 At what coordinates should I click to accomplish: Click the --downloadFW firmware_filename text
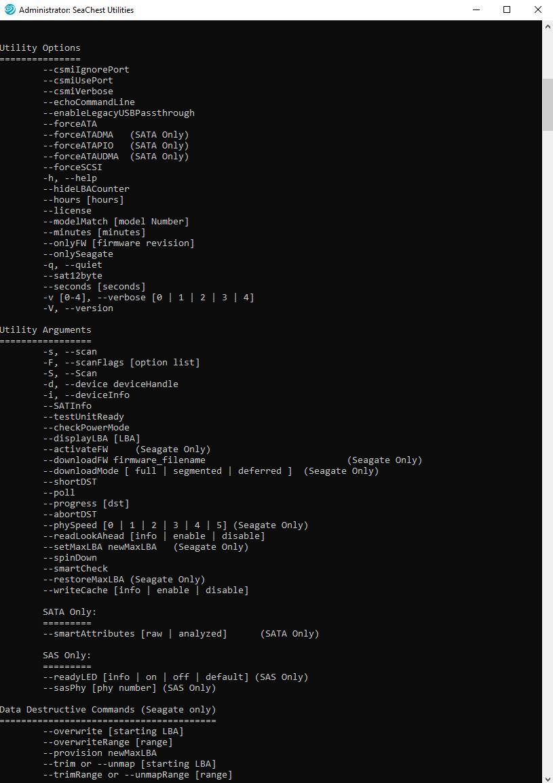[124, 460]
